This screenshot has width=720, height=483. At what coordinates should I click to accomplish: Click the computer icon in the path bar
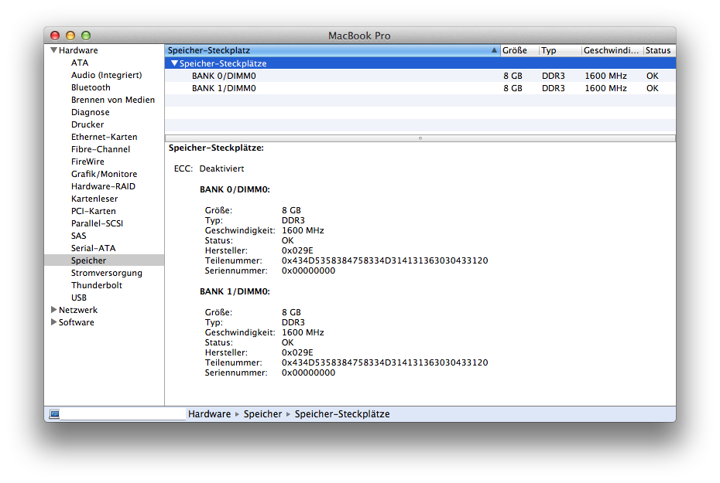coord(54,414)
